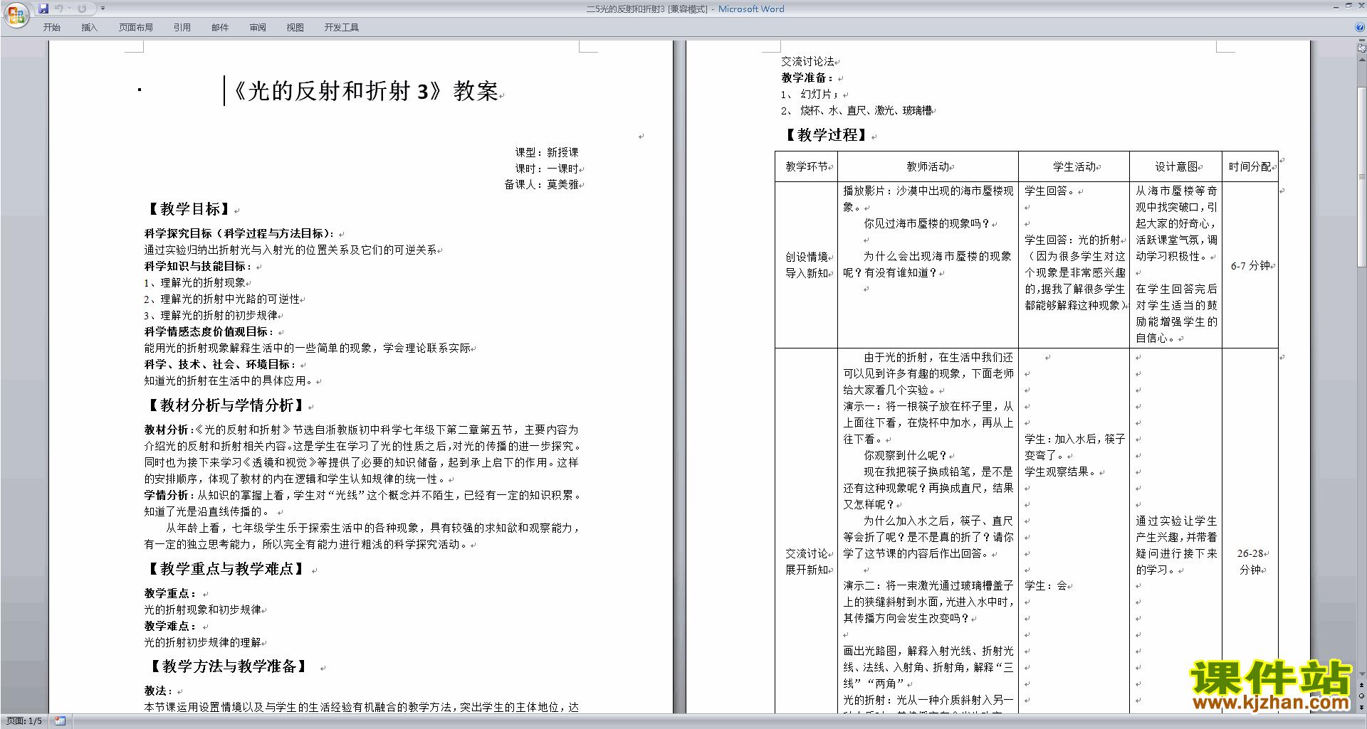Click the 学生活动 table header cell
This screenshot has width=1367, height=729.
[x=1074, y=166]
